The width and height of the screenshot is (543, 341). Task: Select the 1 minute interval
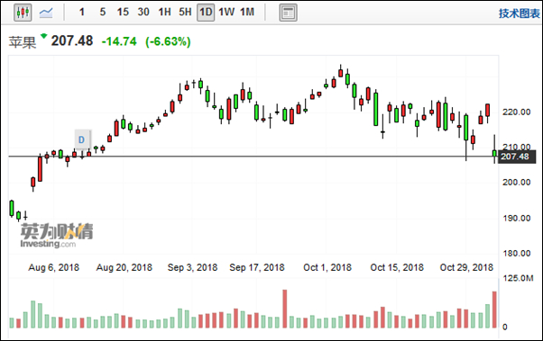[82, 12]
